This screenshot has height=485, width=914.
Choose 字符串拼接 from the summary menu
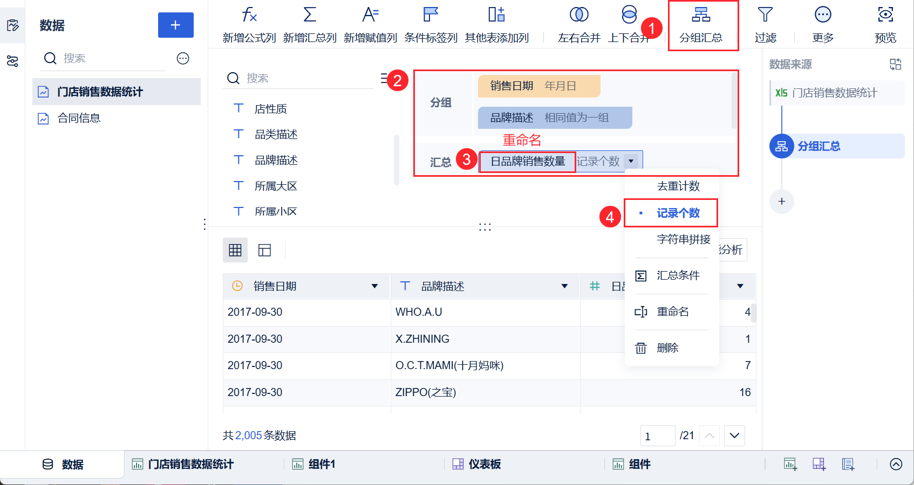pyautogui.click(x=683, y=239)
